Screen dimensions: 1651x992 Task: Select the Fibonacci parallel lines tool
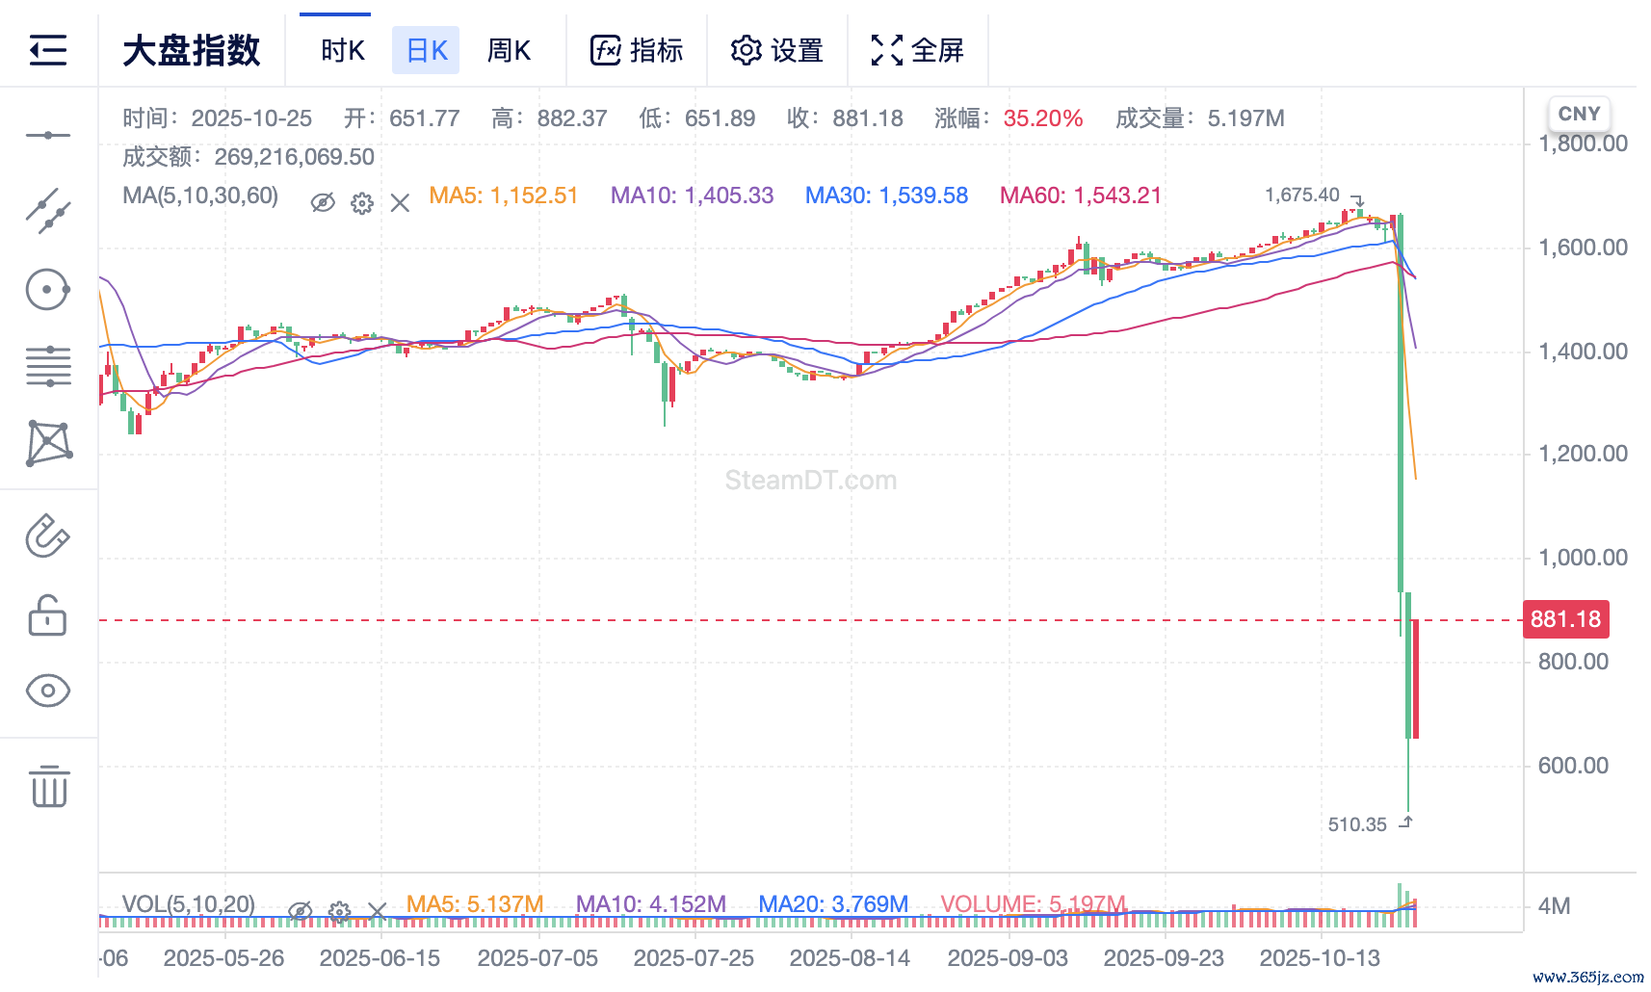pos(48,366)
